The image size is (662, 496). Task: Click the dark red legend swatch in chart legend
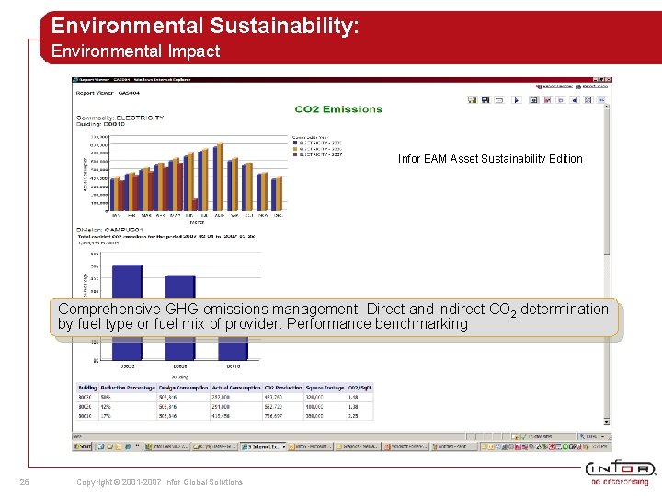(295, 155)
